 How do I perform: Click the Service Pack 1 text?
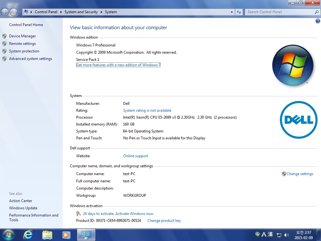coord(88,60)
